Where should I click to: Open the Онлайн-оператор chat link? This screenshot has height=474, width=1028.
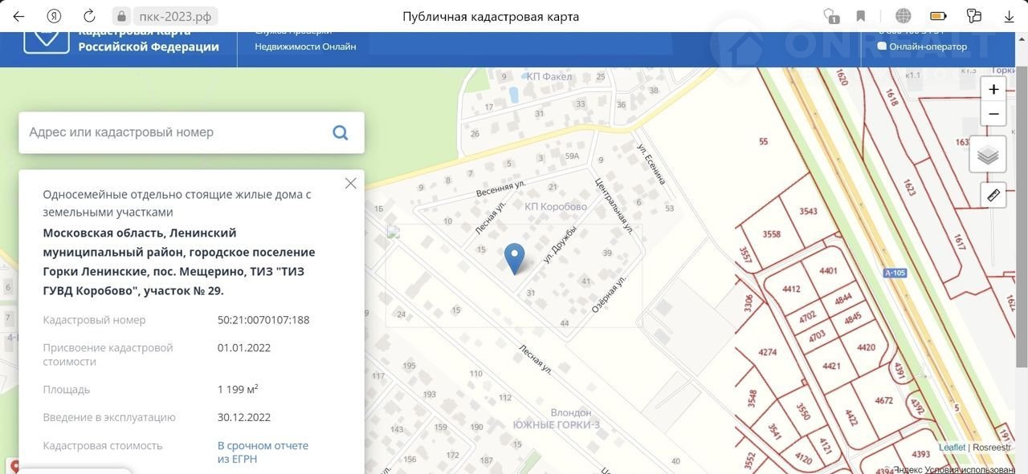(x=926, y=47)
